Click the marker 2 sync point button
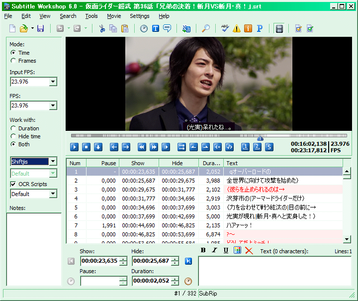Image resolution: width=358 pixels, height=301 pixels. tap(258, 147)
